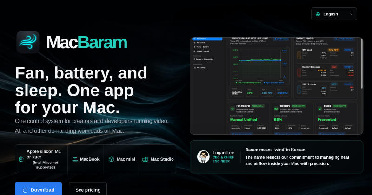Click the System Status panel heading

tap(305, 38)
